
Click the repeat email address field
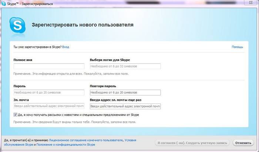(x=125, y=106)
